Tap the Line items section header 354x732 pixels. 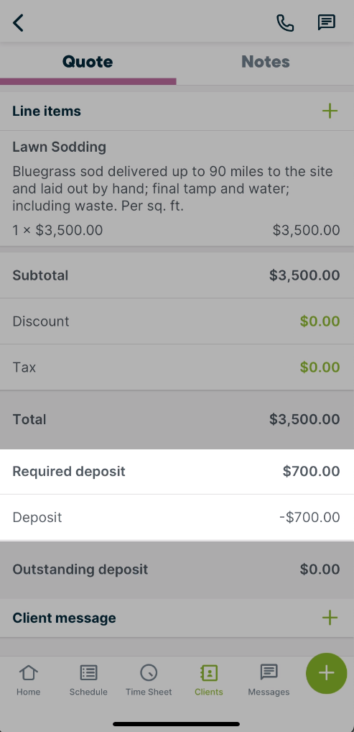177,111
